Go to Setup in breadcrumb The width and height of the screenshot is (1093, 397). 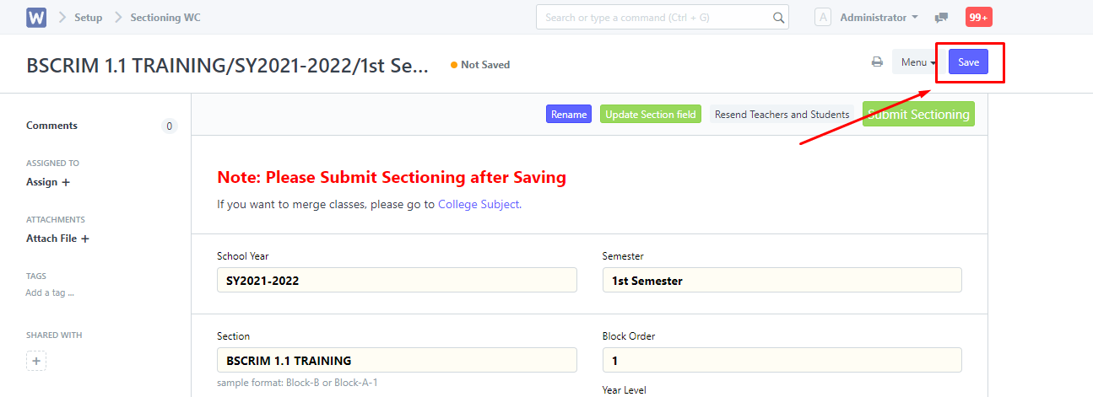[89, 18]
